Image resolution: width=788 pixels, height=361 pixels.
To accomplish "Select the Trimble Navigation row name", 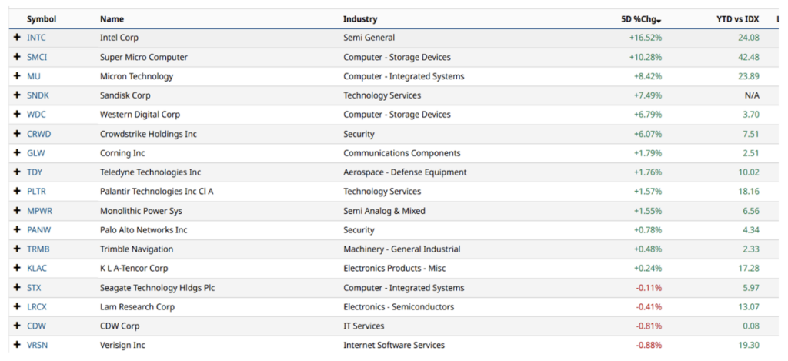I will tap(137, 249).
